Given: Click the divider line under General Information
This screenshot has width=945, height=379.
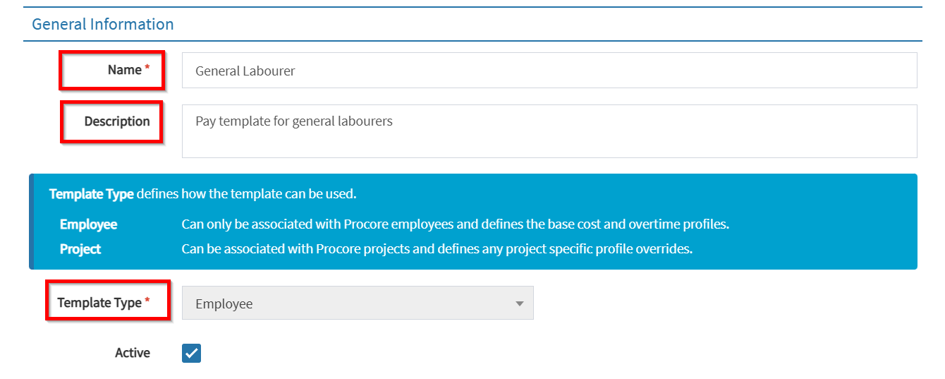Looking at the screenshot, I should [x=472, y=41].
